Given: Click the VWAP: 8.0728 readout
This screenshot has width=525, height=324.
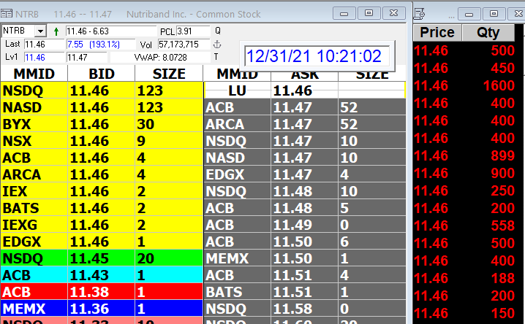Looking at the screenshot, I should pyautogui.click(x=160, y=58).
